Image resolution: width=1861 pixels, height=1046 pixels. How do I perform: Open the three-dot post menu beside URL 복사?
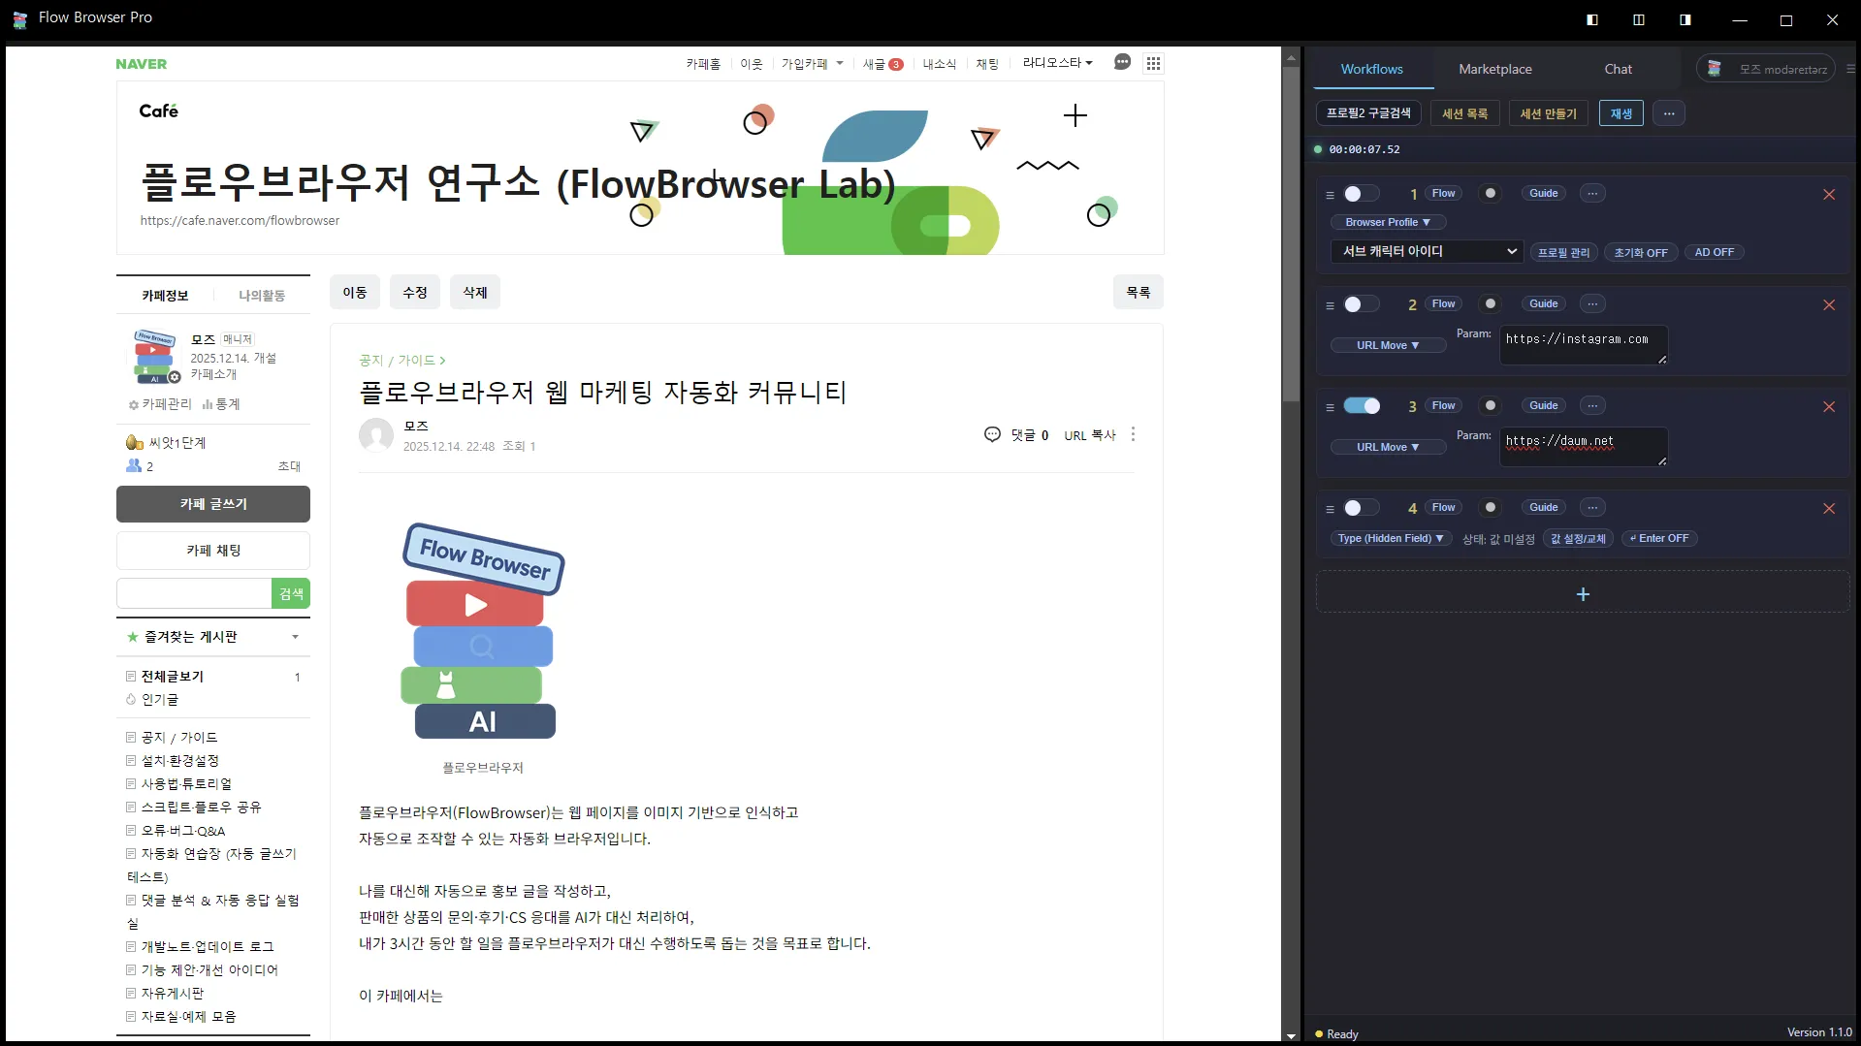1132,434
